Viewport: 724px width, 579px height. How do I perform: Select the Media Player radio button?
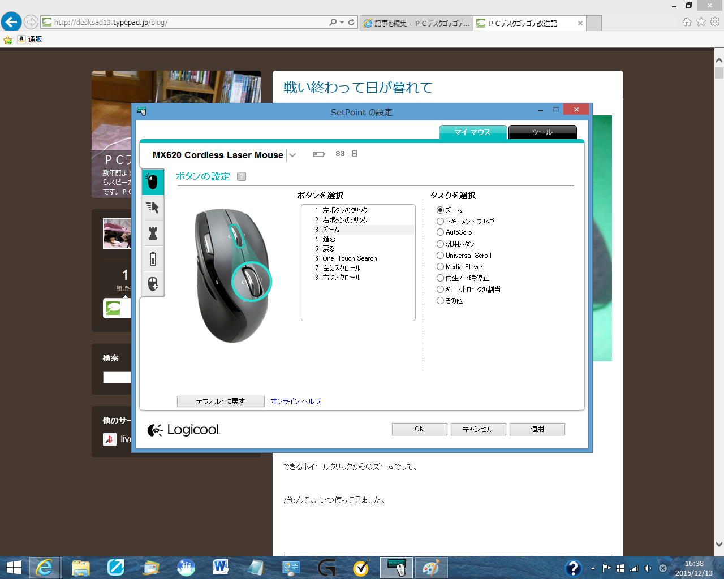(440, 267)
